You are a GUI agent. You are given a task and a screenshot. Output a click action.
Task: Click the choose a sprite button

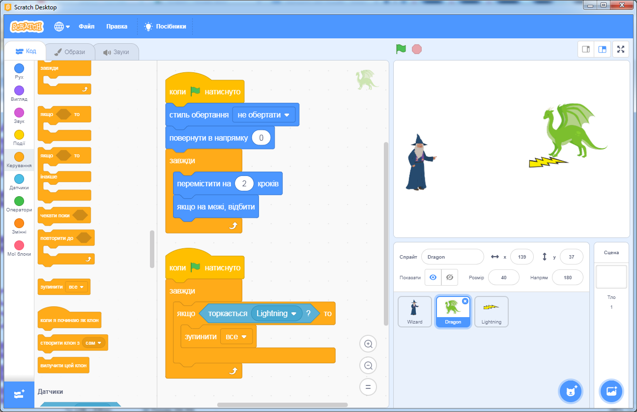tap(571, 391)
